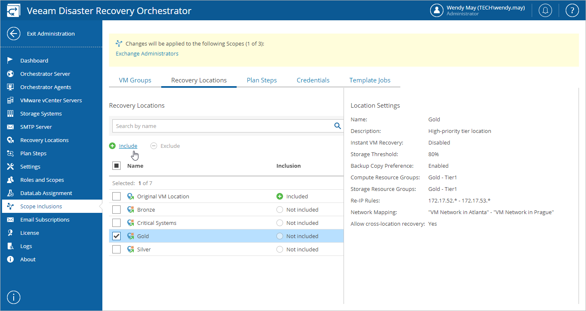Check the Silver row checkbox

tap(116, 249)
